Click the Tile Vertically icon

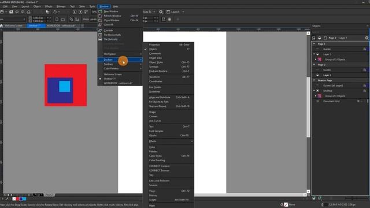coord(100,39)
